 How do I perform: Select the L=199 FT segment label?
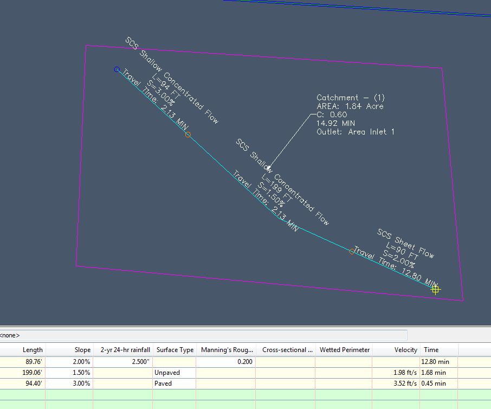[x=277, y=189]
